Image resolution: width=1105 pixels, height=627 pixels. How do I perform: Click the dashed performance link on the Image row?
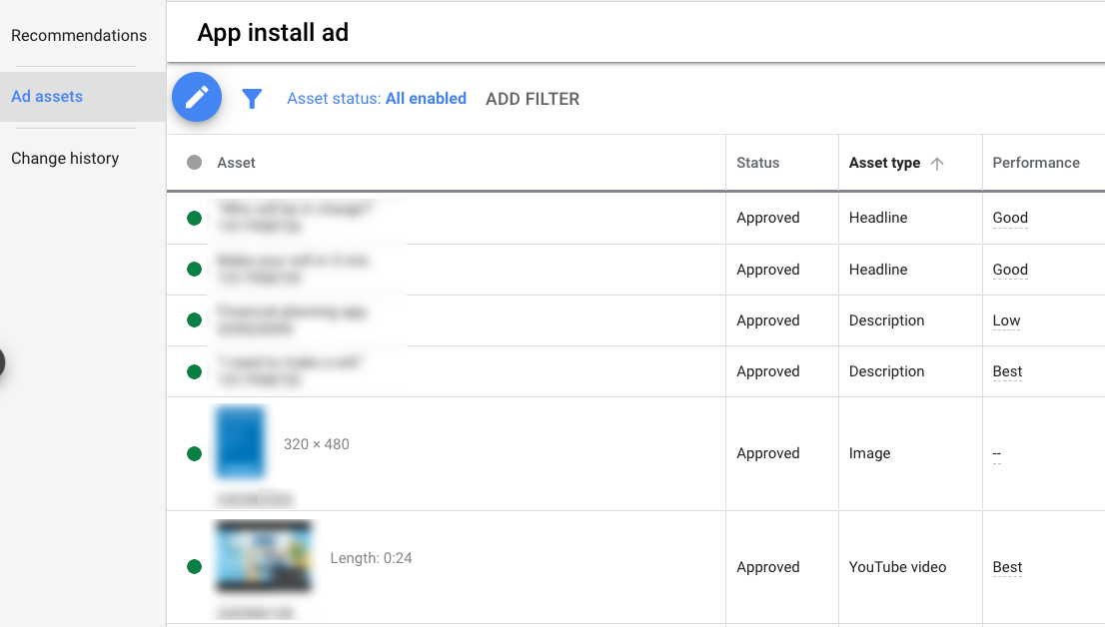[x=997, y=453]
